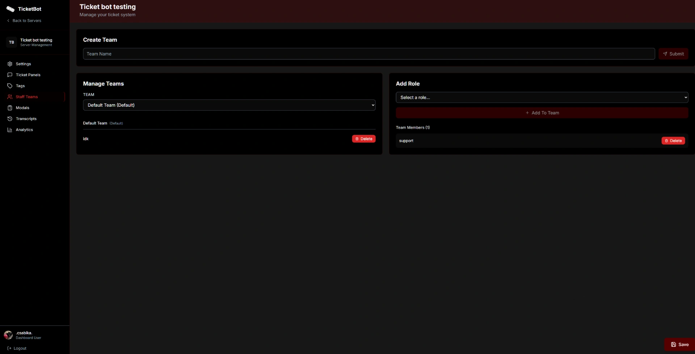The image size is (695, 354).
Task: Open the Transcripts section
Action: click(x=26, y=119)
